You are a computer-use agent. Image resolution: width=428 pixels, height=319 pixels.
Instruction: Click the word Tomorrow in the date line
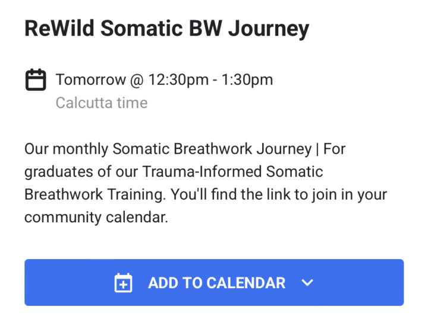coord(91,79)
